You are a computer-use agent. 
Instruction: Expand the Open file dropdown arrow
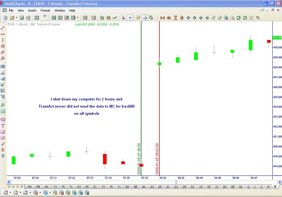pos(17,18)
